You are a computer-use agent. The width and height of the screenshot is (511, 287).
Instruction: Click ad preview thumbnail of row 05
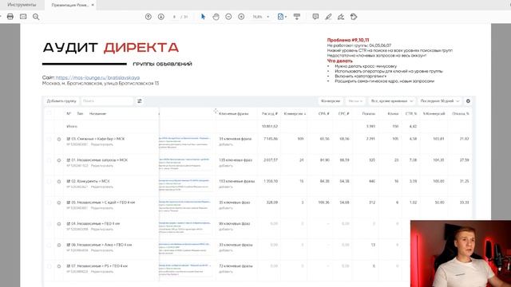point(184,206)
